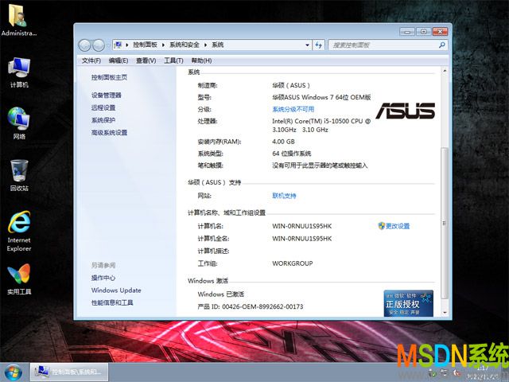Open 设备管理器 from the sidebar
This screenshot has width=509, height=382.
[x=106, y=95]
